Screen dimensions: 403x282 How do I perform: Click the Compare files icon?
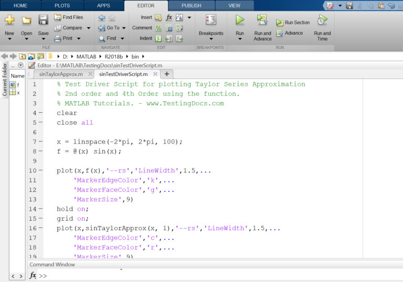pos(57,28)
